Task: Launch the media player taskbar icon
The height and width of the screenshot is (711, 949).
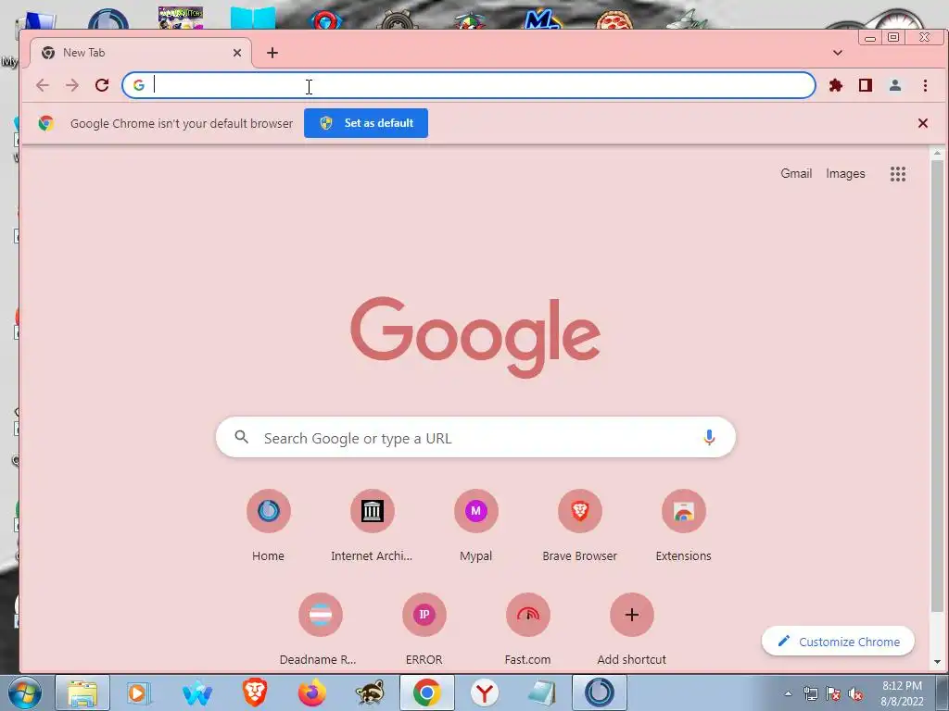Action: click(139, 692)
